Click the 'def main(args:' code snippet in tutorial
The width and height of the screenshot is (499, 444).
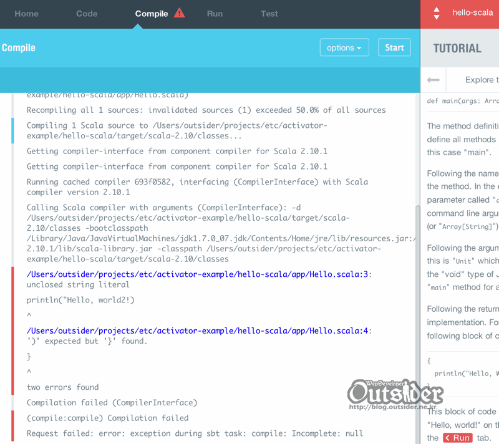pos(463,101)
